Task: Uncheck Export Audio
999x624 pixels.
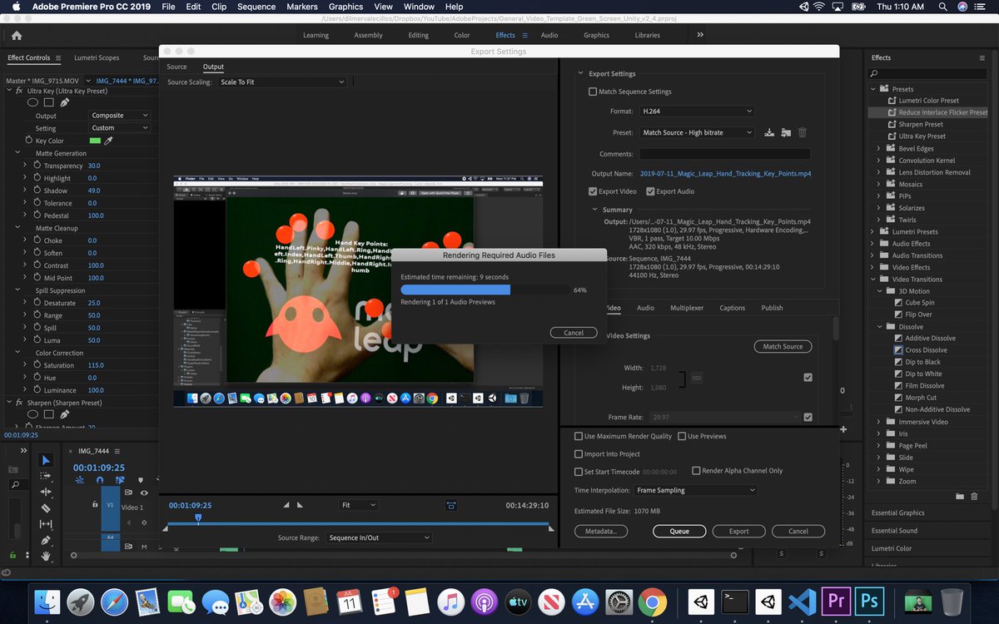Action: pyautogui.click(x=650, y=191)
